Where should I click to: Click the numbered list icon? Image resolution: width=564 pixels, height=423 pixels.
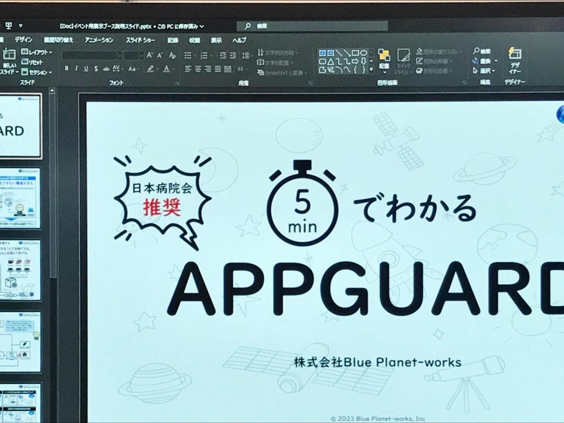[204, 55]
